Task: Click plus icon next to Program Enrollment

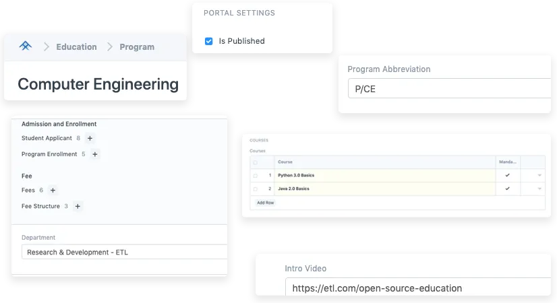Action: [x=95, y=154]
